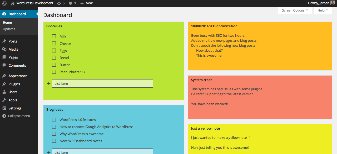Focus the Groceries List item input field
Viewport: 337px width, 154px height.
pyautogui.click(x=102, y=83)
